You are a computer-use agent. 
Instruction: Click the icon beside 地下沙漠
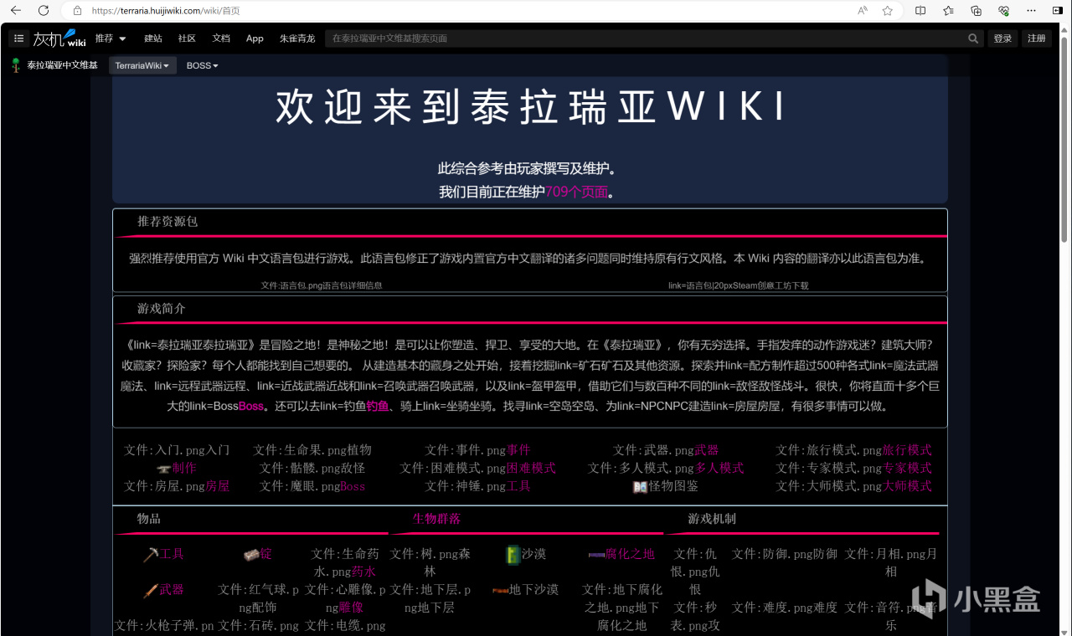[x=500, y=590]
